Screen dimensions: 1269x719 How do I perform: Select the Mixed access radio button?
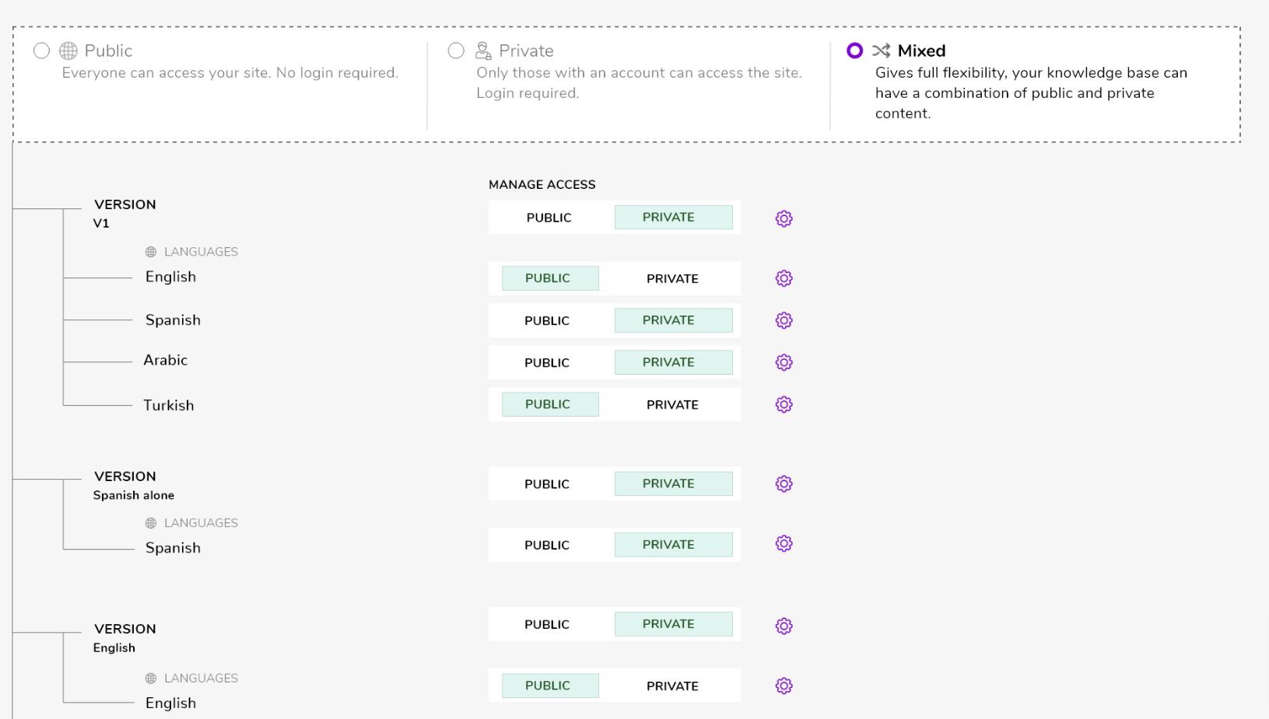854,51
